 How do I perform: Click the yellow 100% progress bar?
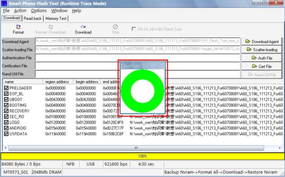[142, 156]
